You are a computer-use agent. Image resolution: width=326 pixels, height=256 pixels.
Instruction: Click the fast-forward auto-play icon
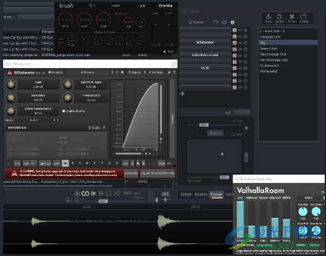(x=101, y=194)
